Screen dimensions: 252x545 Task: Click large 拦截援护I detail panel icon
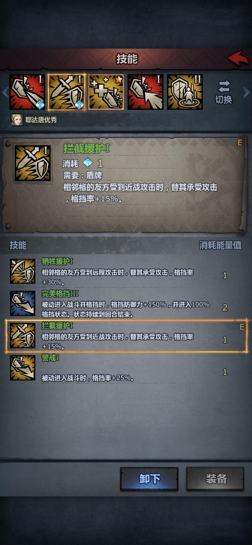coord(33,163)
